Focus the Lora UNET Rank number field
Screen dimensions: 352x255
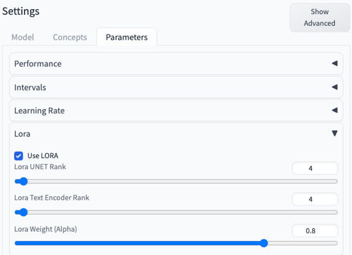[315, 168]
